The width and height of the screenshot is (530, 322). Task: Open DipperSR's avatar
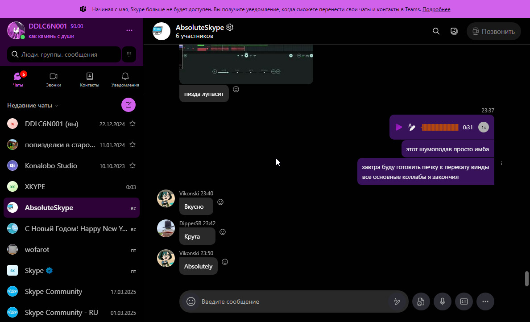click(166, 228)
